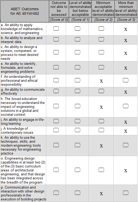The image size is (138, 202).
Task: Click X mark in Score 2 for outcome k
Action: 101,146
